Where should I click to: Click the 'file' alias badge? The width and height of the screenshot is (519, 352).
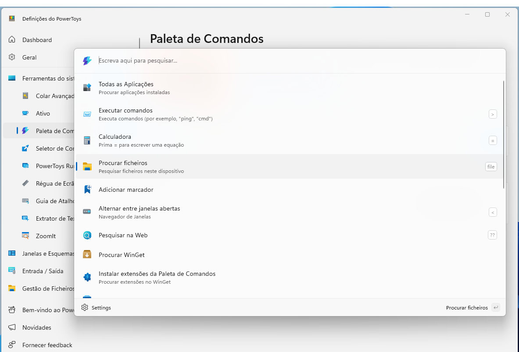pos(491,167)
